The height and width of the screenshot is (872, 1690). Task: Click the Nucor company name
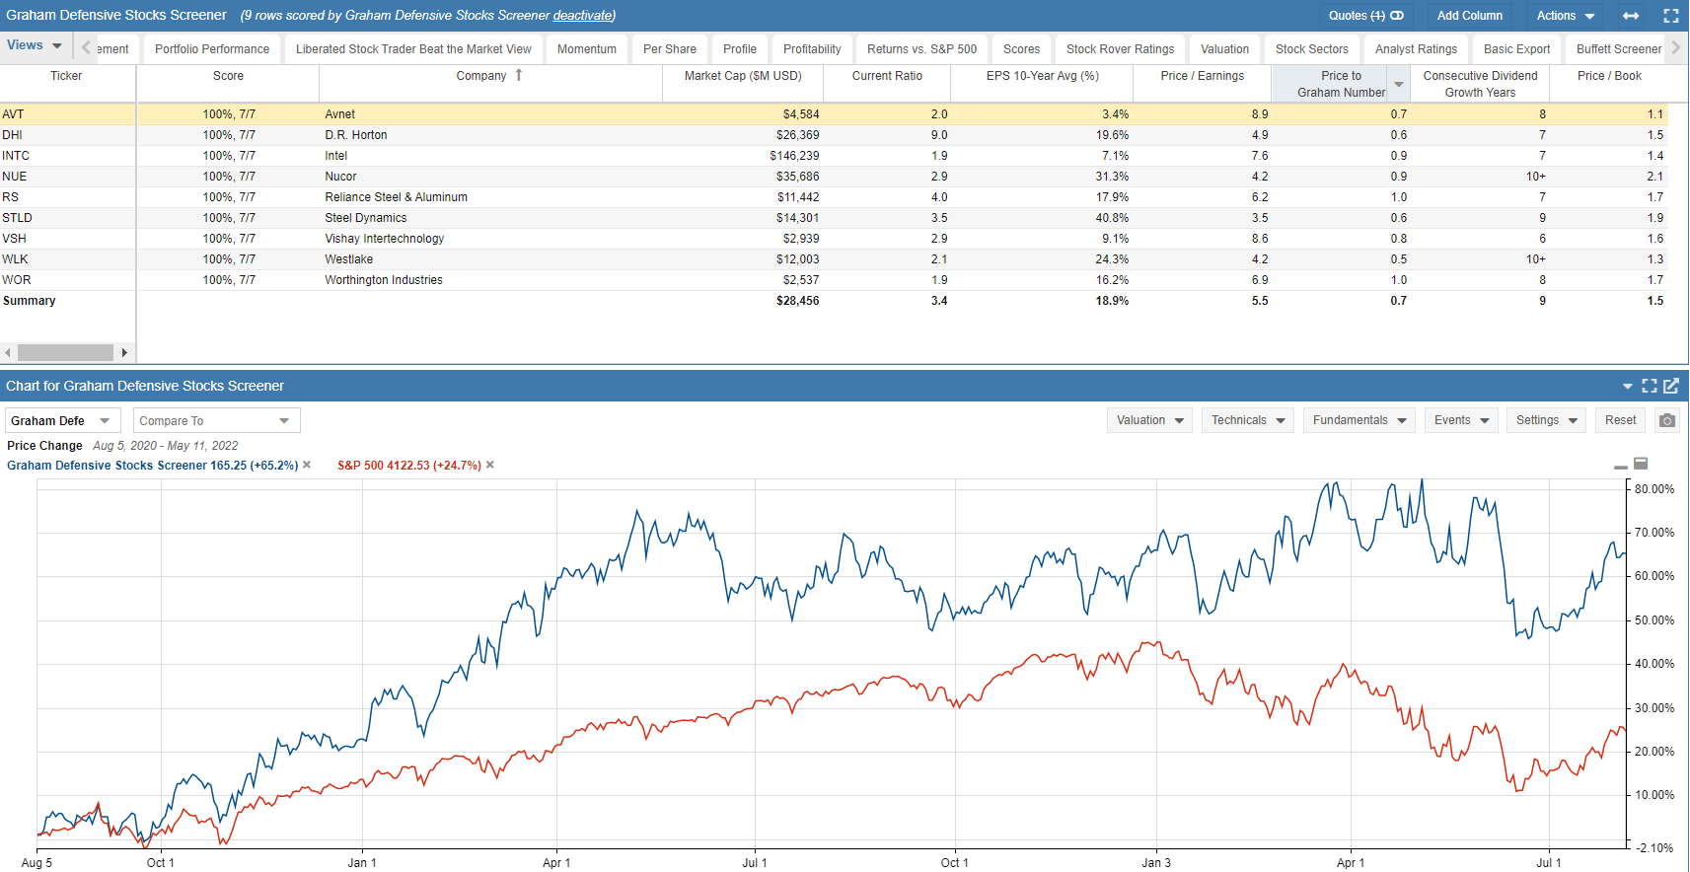coord(340,177)
